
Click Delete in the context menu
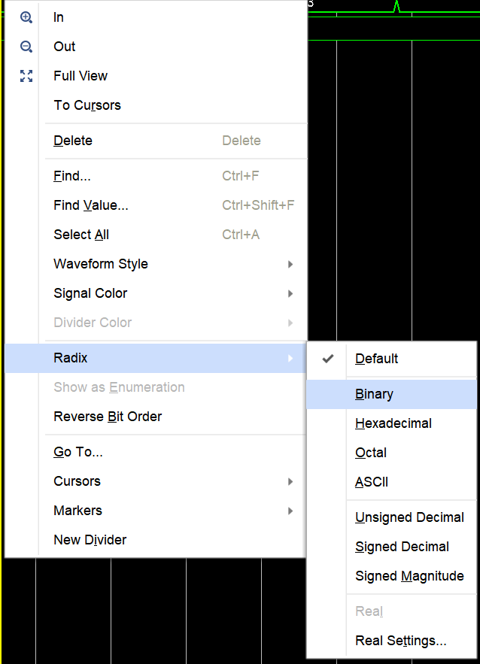[73, 141]
